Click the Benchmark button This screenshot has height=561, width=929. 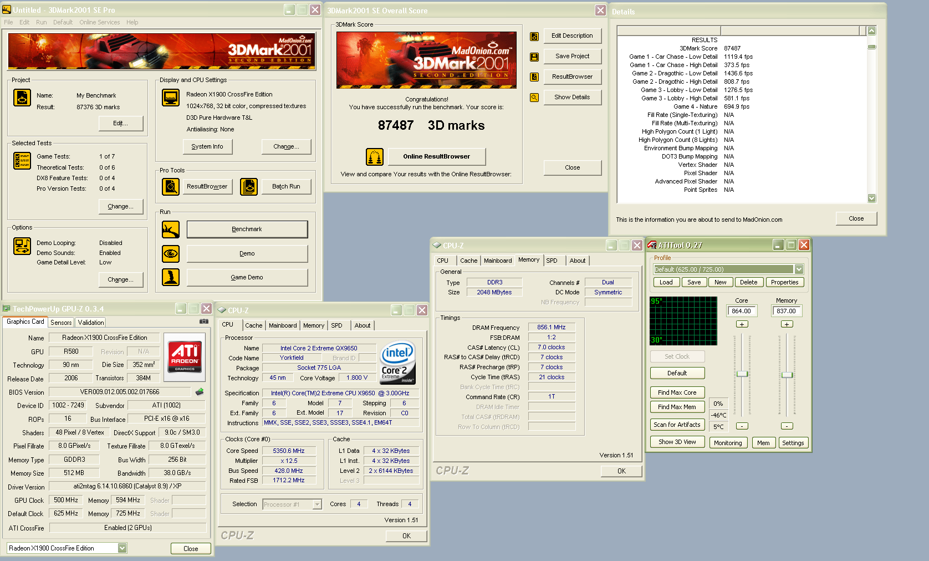[247, 229]
